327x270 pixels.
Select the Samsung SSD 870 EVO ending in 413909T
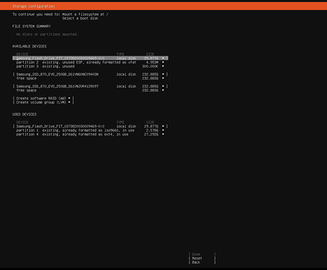point(91,86)
